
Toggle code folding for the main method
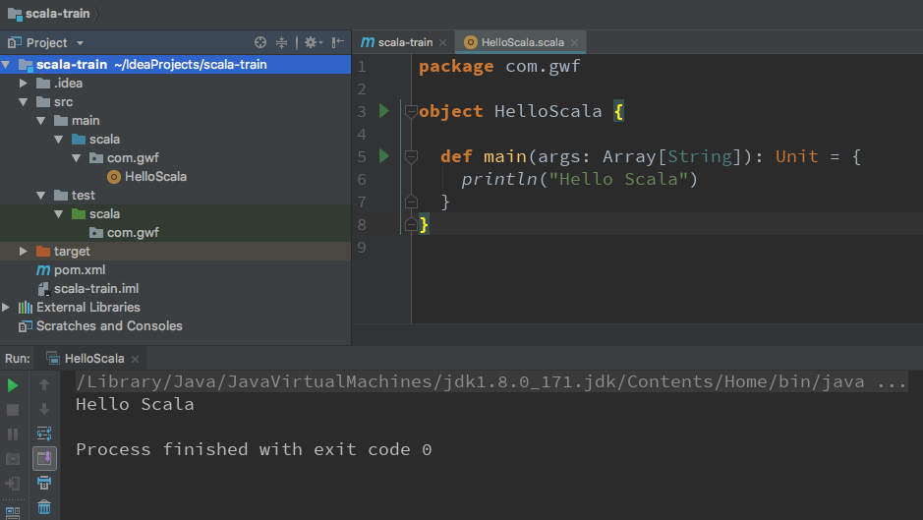point(412,156)
